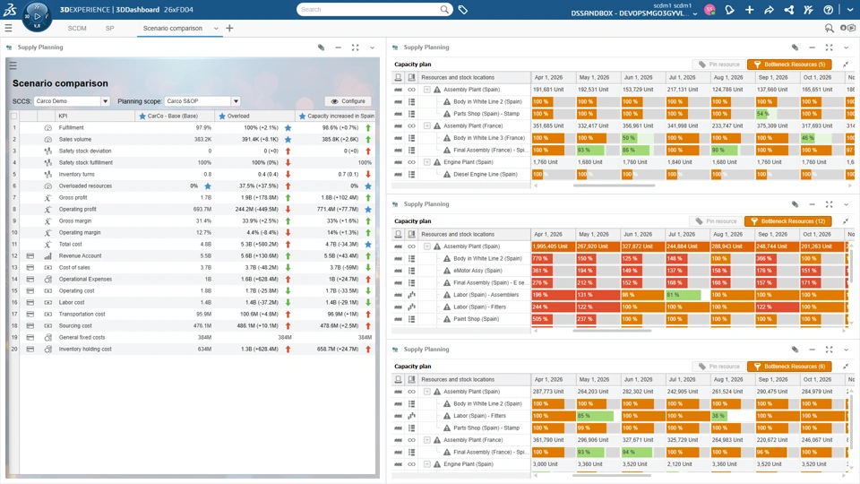
Task: Click the share arrow icon
Action: coord(769,9)
